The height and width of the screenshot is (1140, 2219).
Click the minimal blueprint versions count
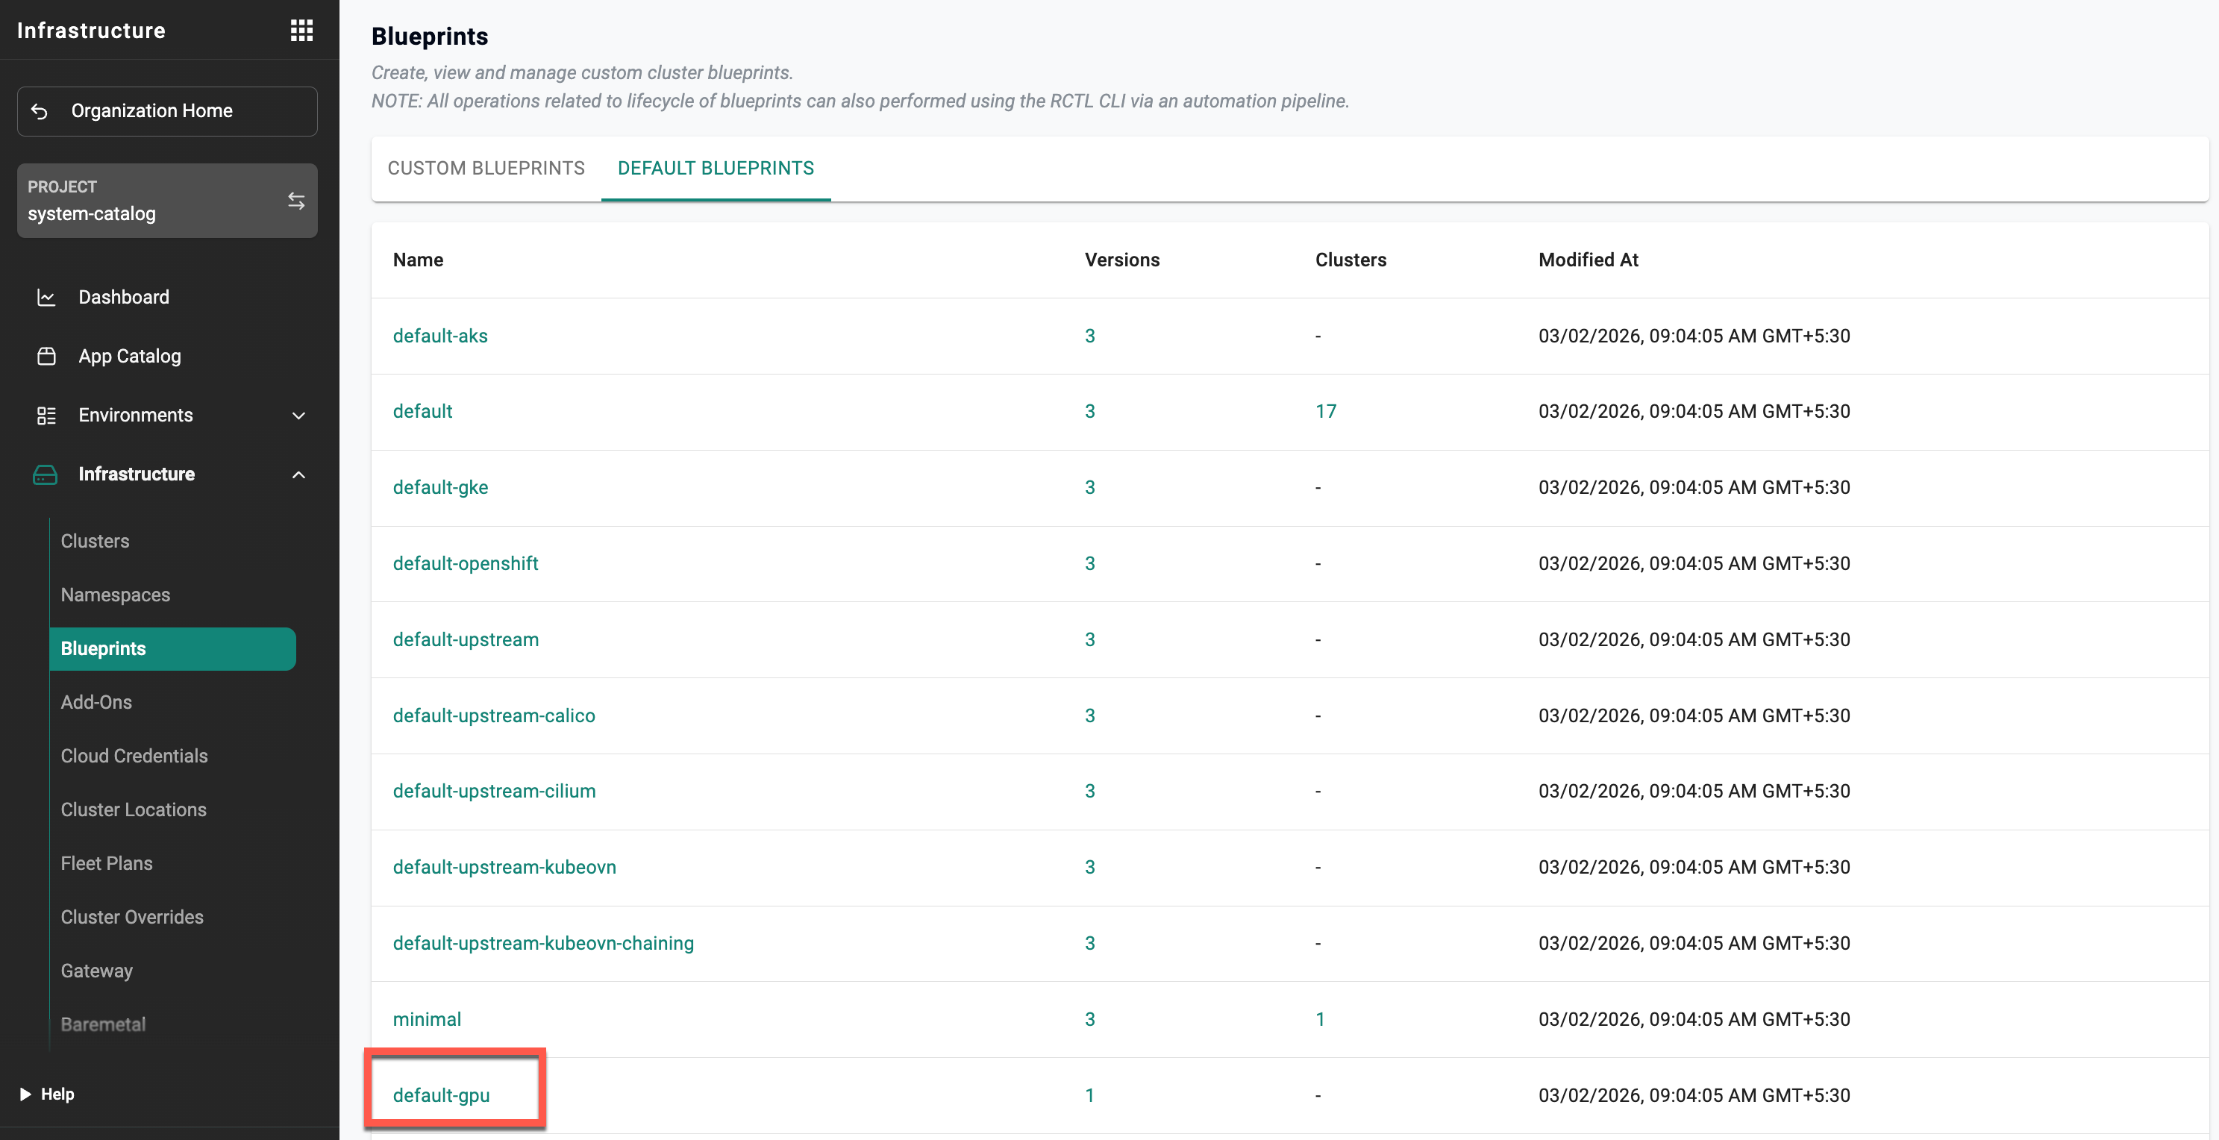[1089, 1018]
